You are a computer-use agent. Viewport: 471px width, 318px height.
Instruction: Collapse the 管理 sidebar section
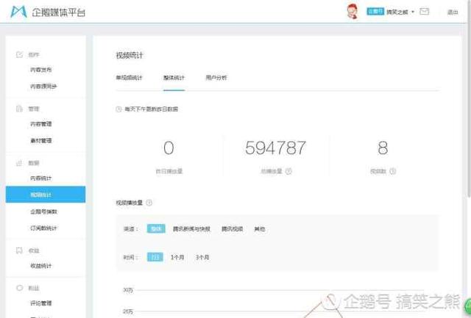[x=33, y=108]
